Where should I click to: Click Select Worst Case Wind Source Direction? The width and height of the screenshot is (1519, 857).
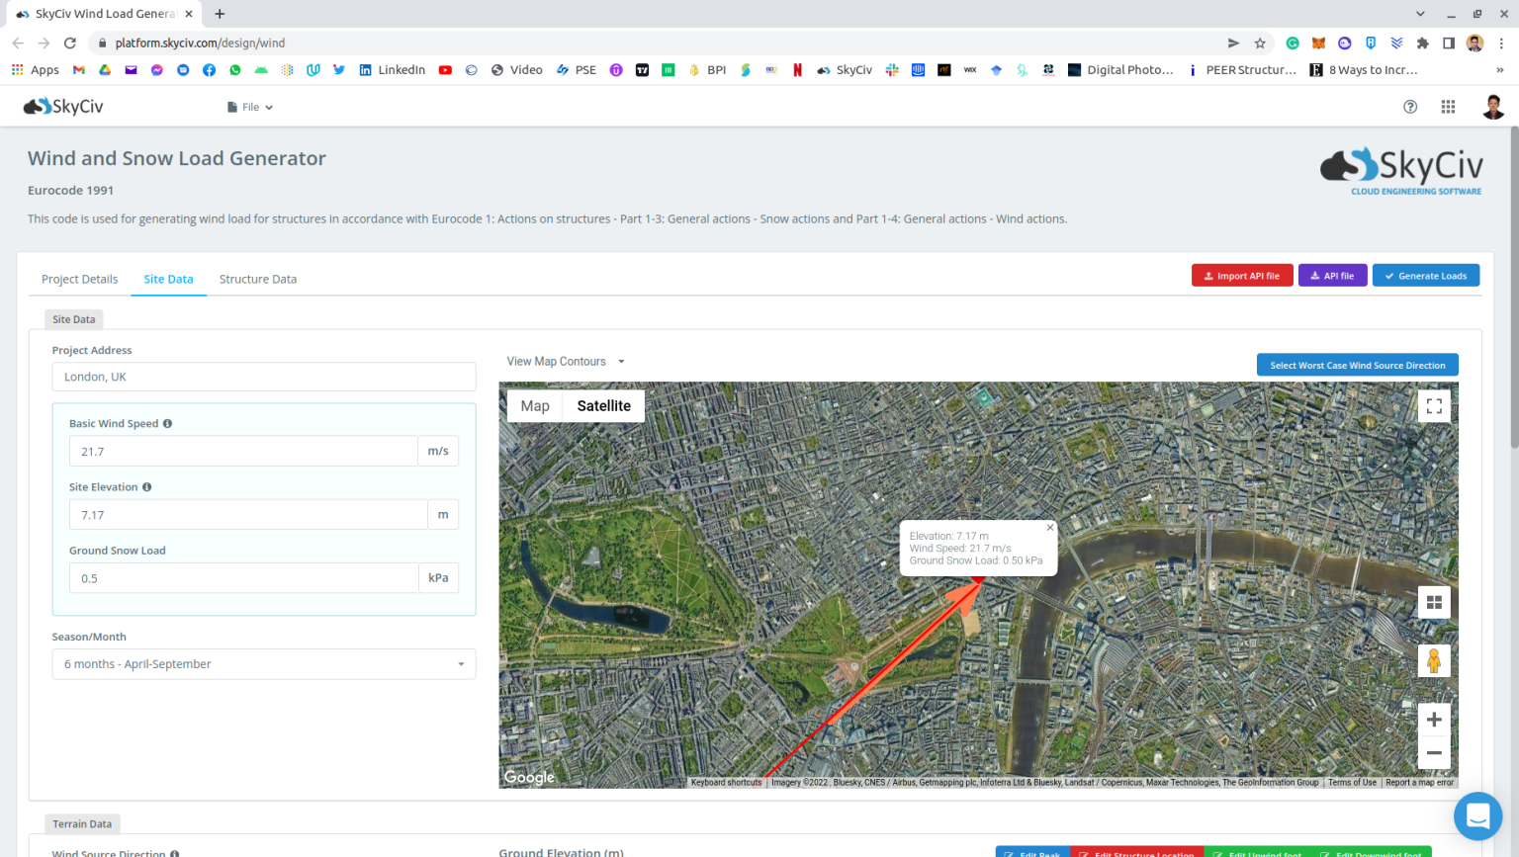point(1357,366)
